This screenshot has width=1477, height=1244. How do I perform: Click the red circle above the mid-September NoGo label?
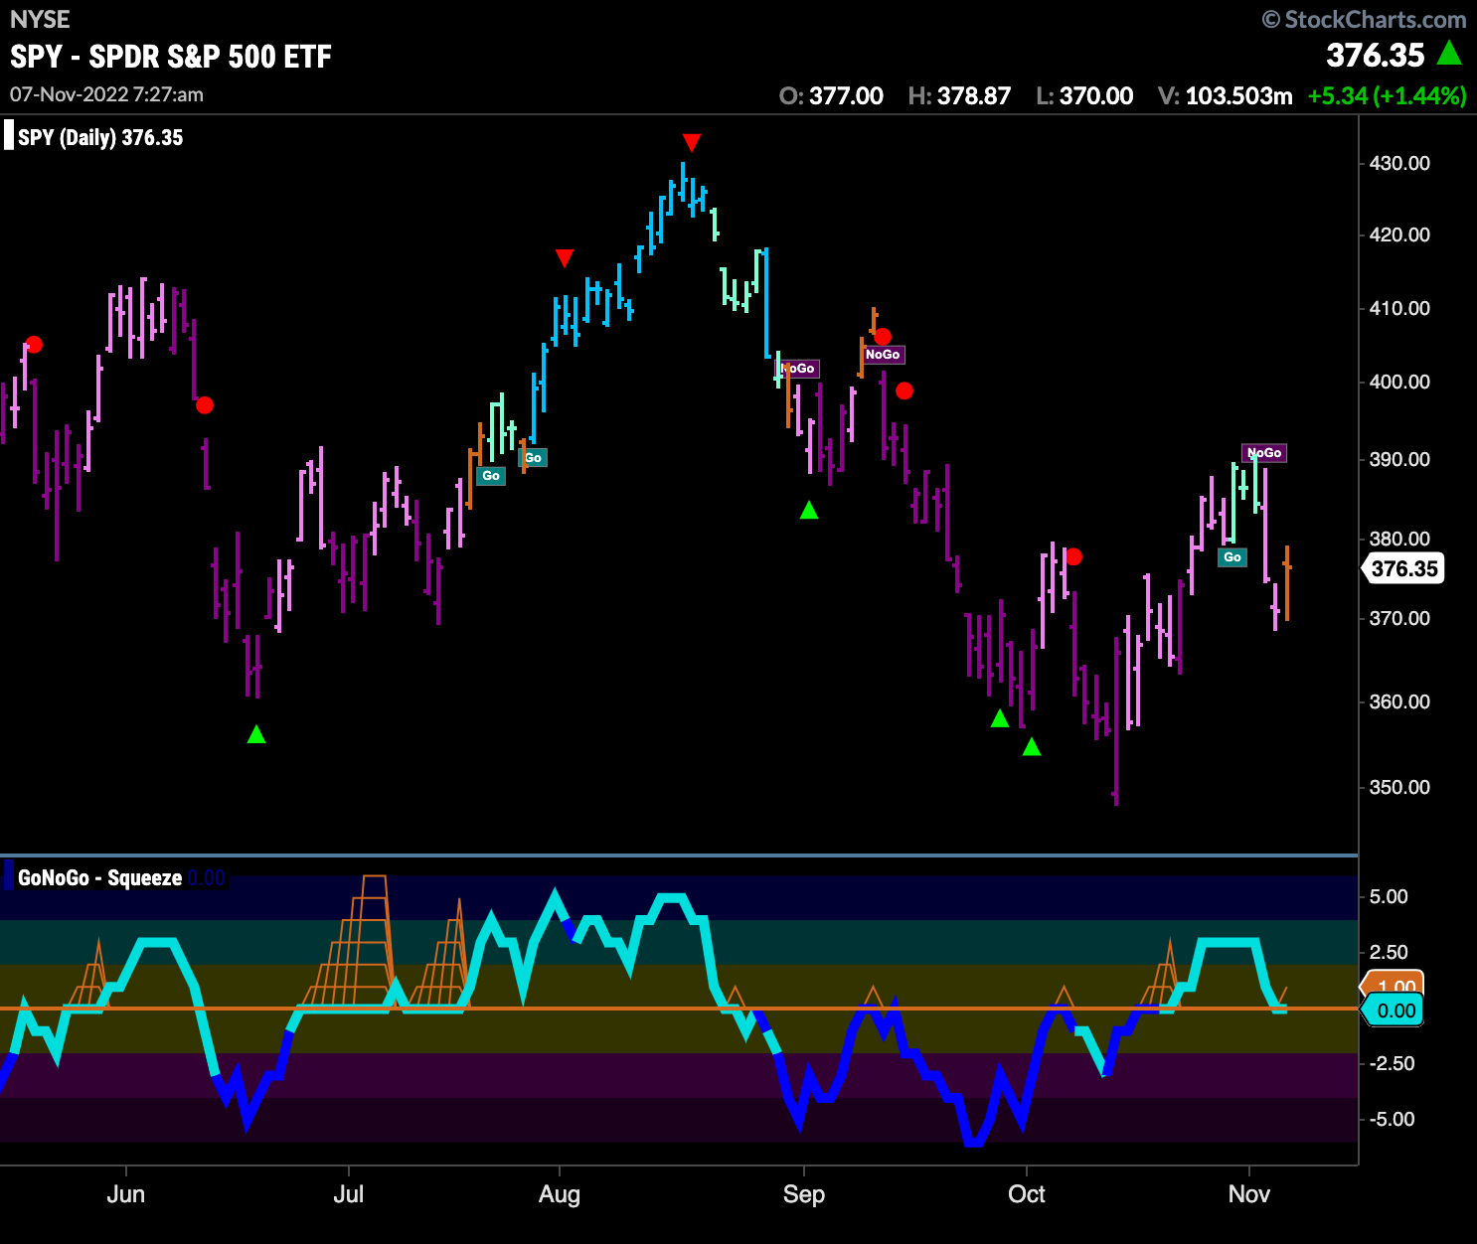883,337
